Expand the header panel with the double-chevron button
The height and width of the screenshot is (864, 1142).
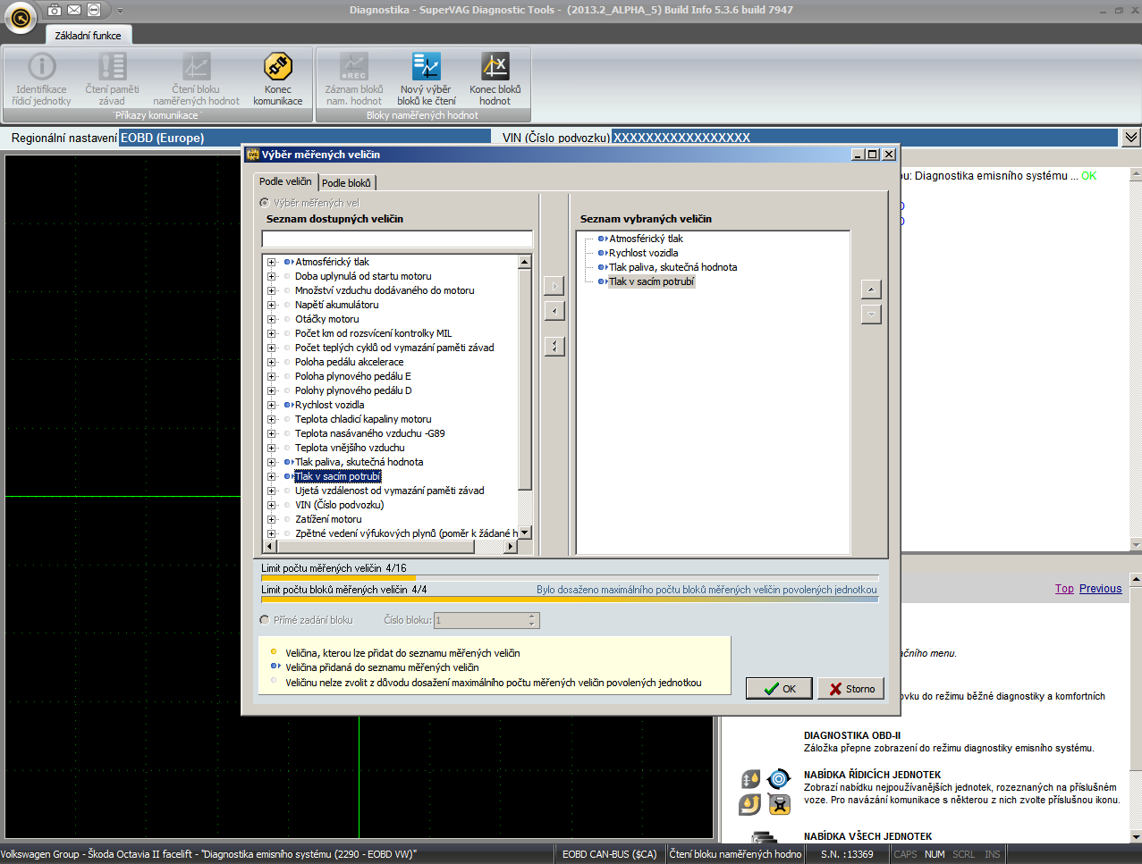1131,138
